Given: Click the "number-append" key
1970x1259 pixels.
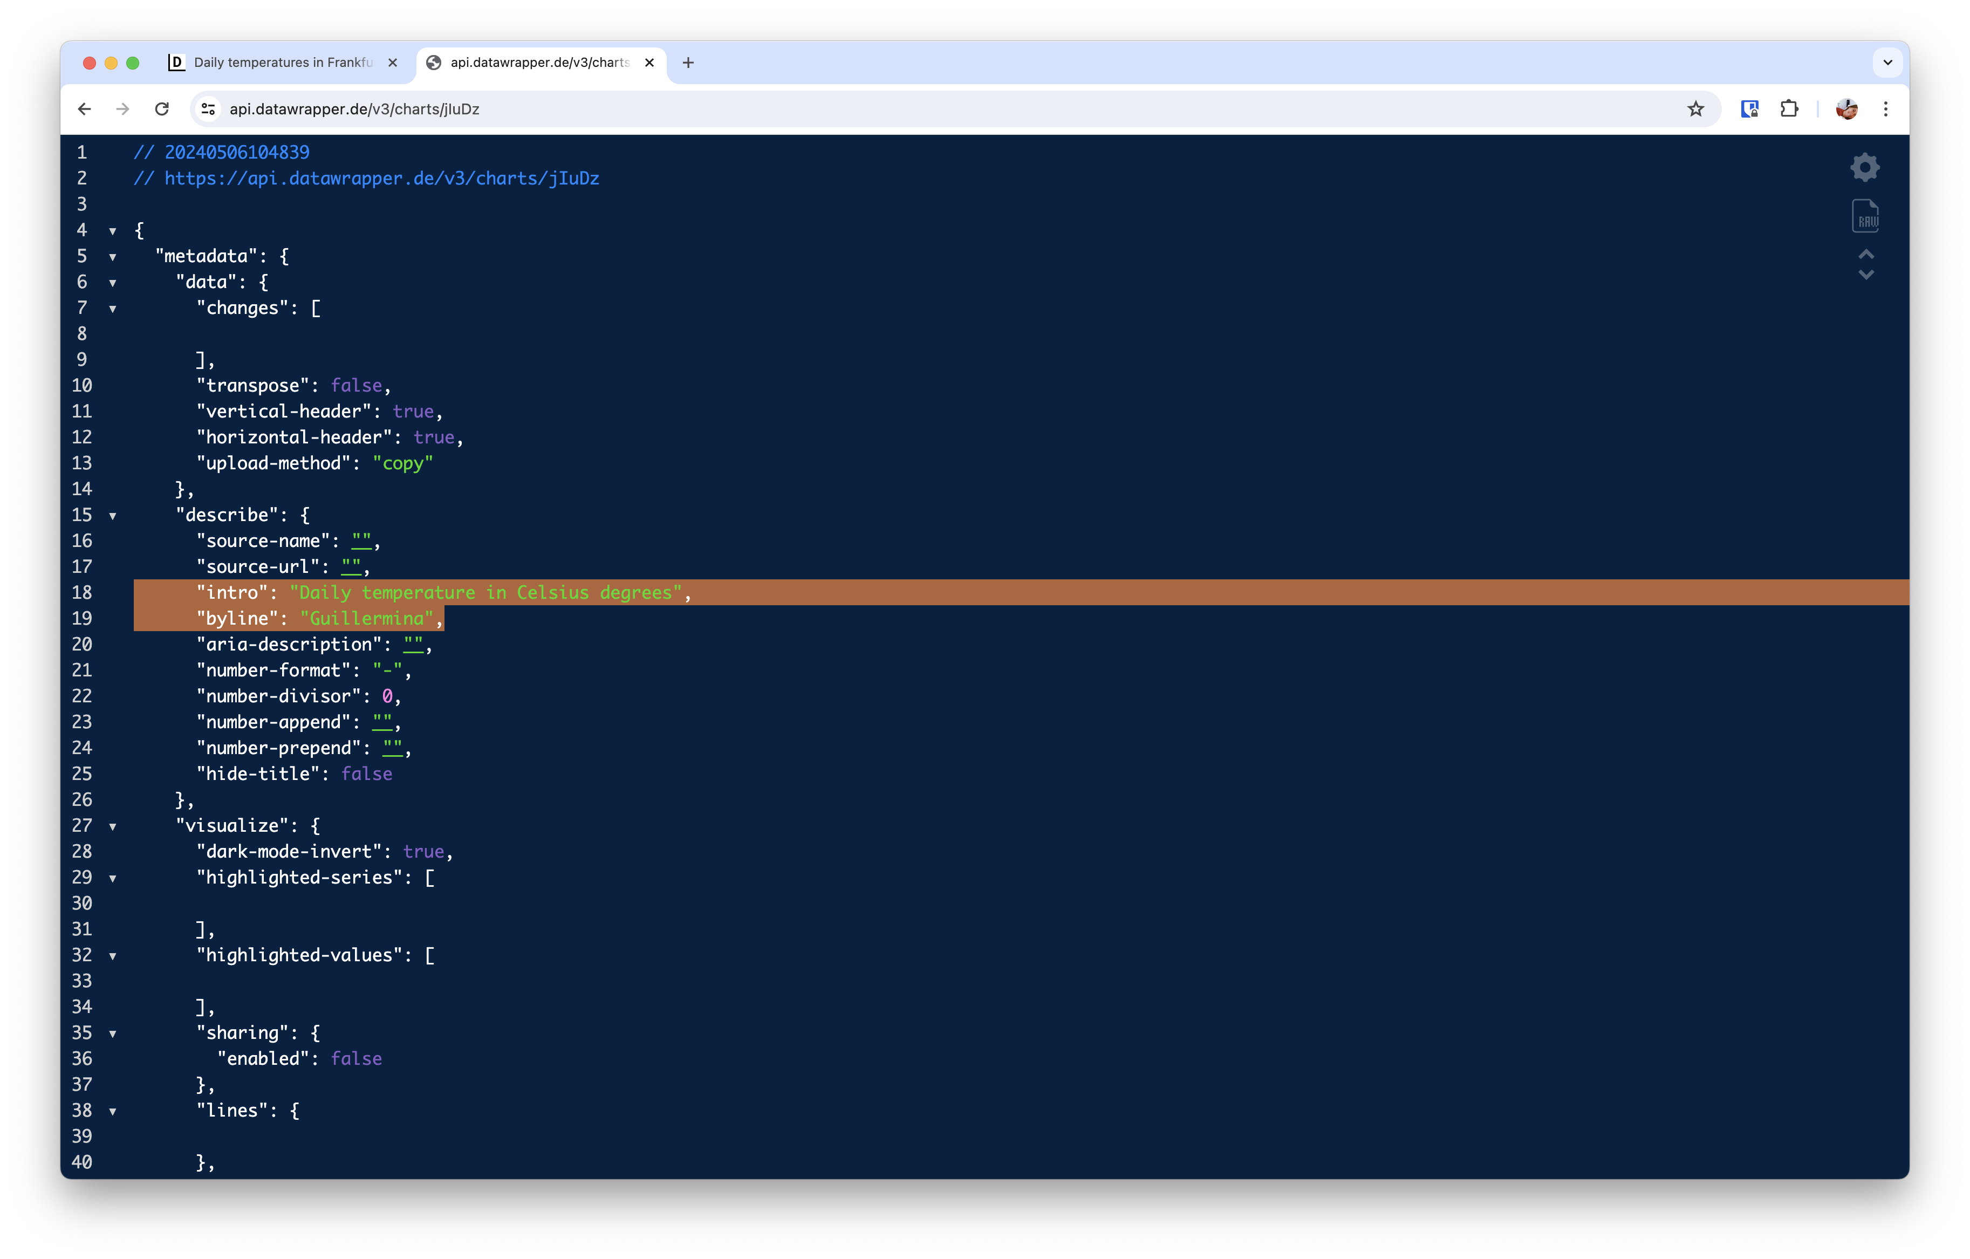Looking at the screenshot, I should coord(273,722).
